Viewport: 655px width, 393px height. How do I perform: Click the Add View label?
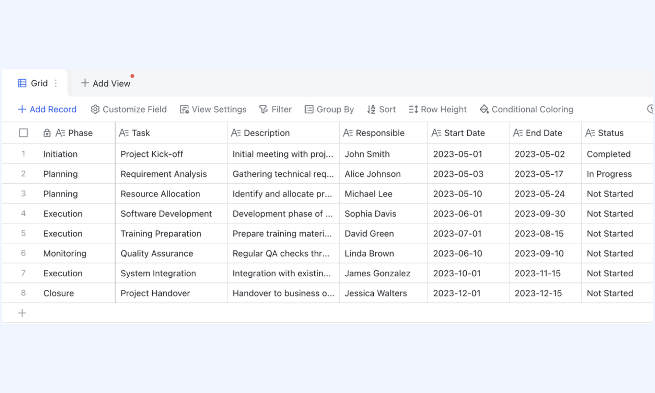(x=111, y=84)
